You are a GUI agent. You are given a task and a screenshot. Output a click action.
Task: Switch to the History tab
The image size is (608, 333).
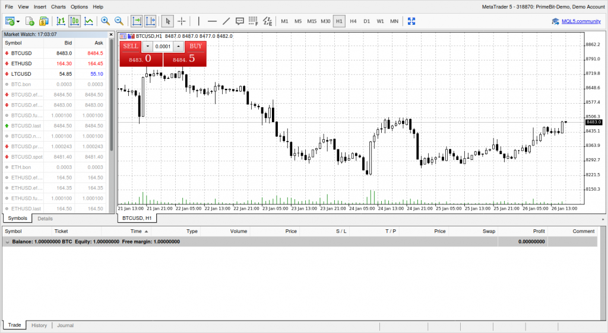pyautogui.click(x=39, y=325)
